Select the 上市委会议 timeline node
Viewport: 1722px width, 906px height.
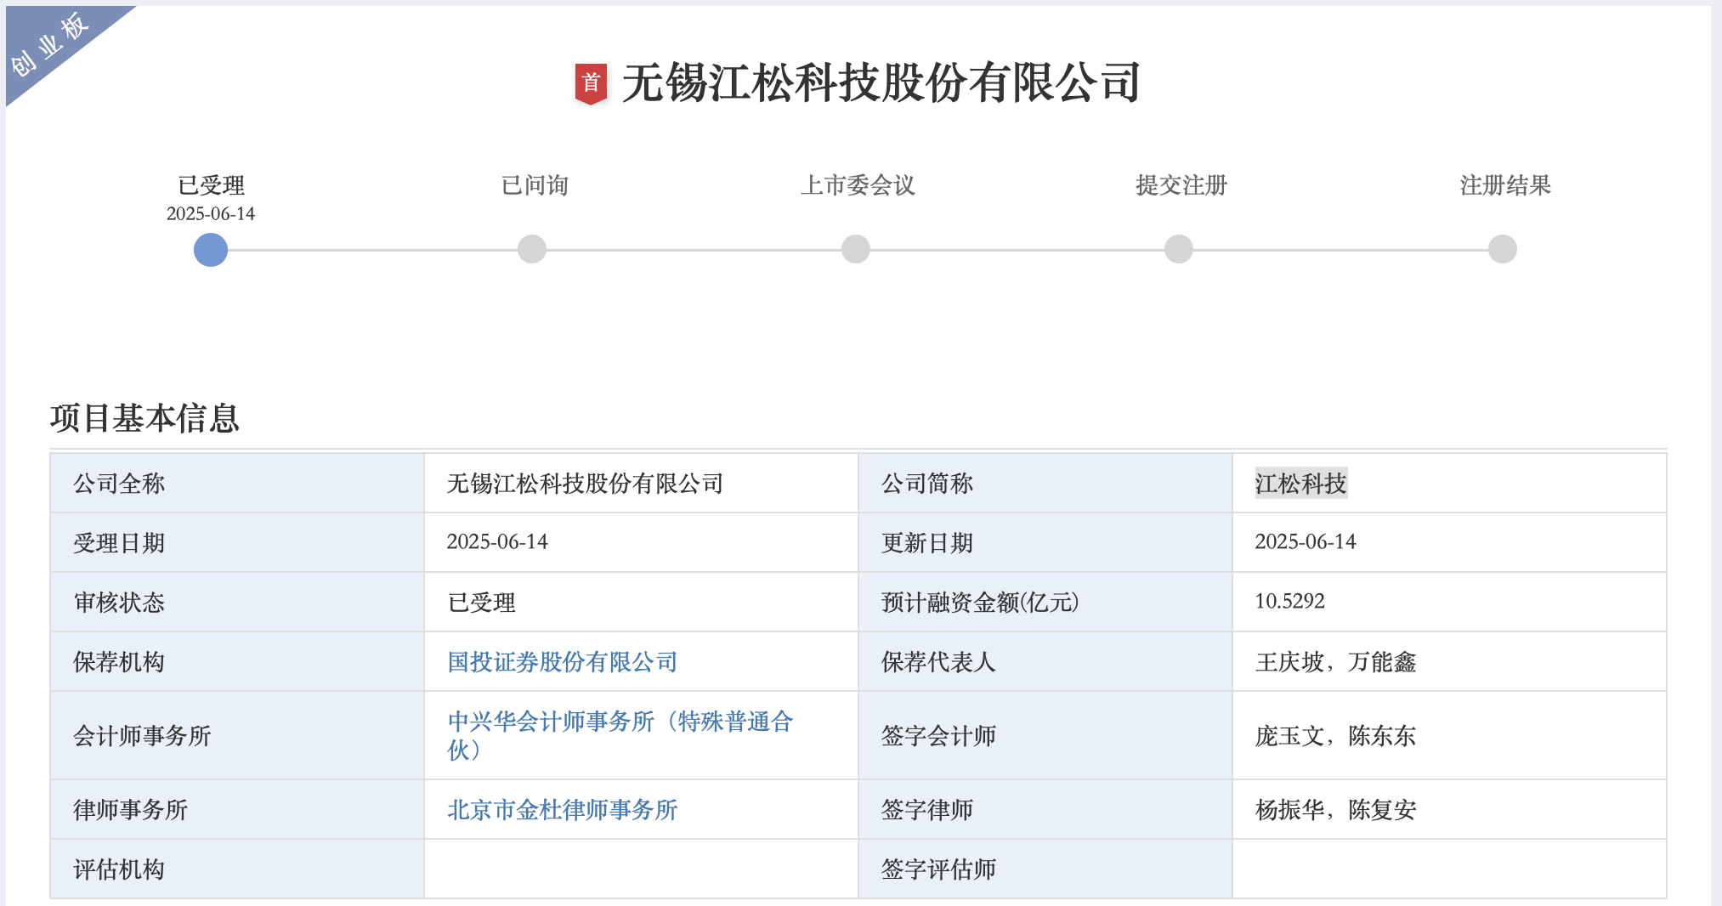[x=856, y=249]
